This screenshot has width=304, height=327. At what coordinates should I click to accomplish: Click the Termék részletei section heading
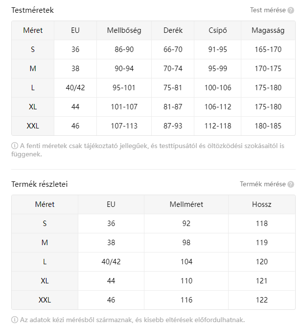(x=39, y=184)
